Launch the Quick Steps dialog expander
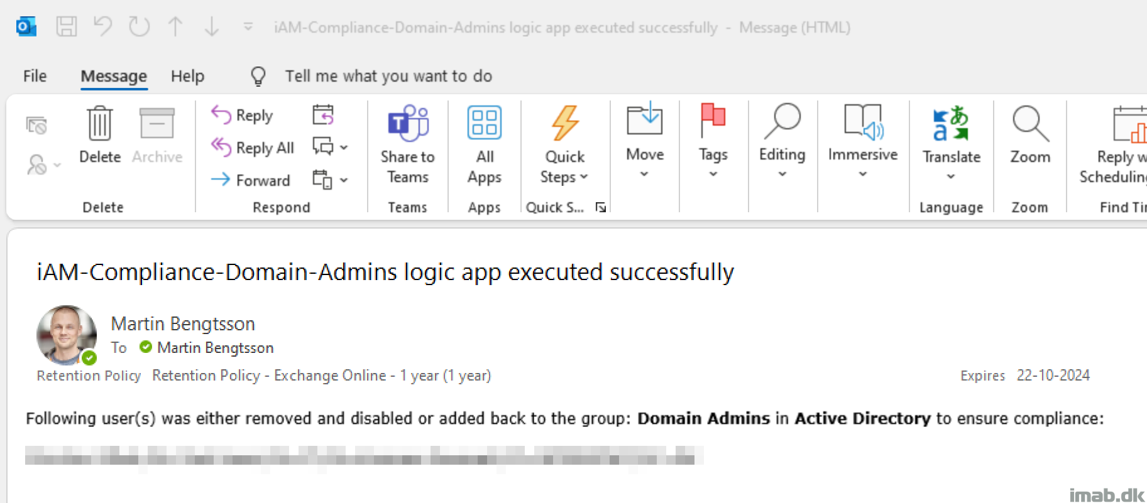This screenshot has width=1147, height=503. click(601, 207)
